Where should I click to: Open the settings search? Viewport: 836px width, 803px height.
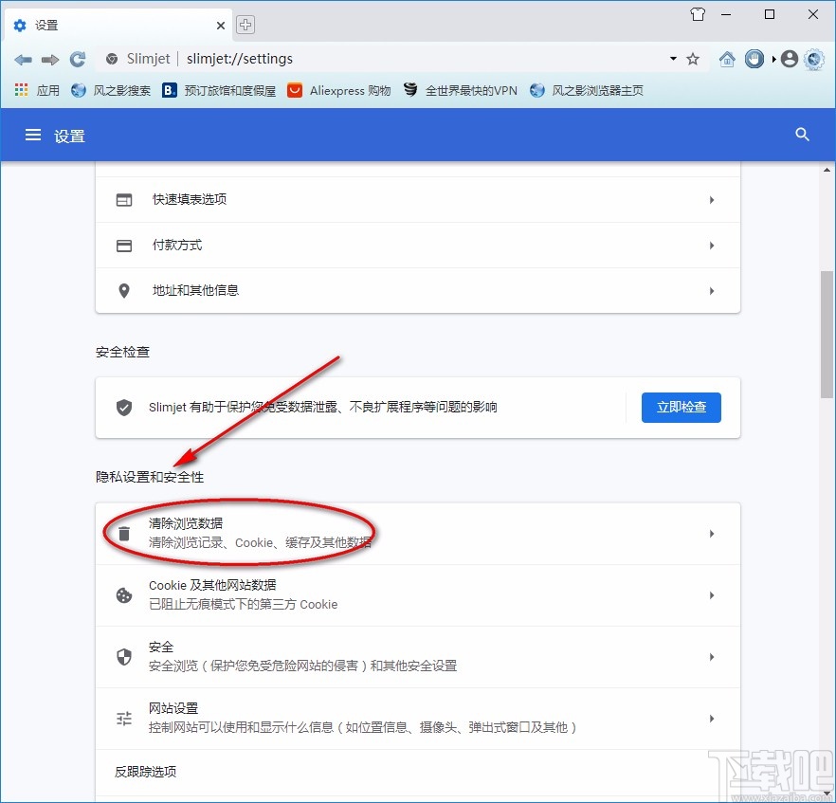(802, 135)
